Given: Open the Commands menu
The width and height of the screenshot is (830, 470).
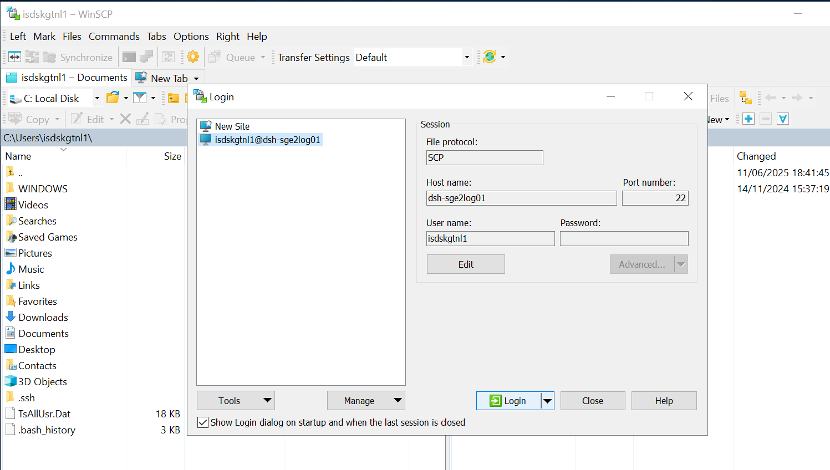Looking at the screenshot, I should [x=114, y=37].
